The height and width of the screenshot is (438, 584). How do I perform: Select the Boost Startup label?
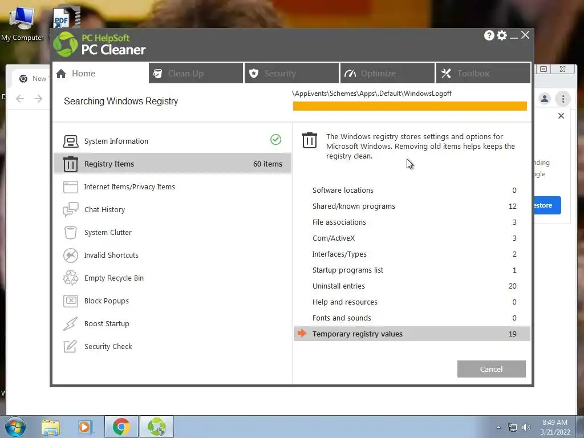point(107,324)
